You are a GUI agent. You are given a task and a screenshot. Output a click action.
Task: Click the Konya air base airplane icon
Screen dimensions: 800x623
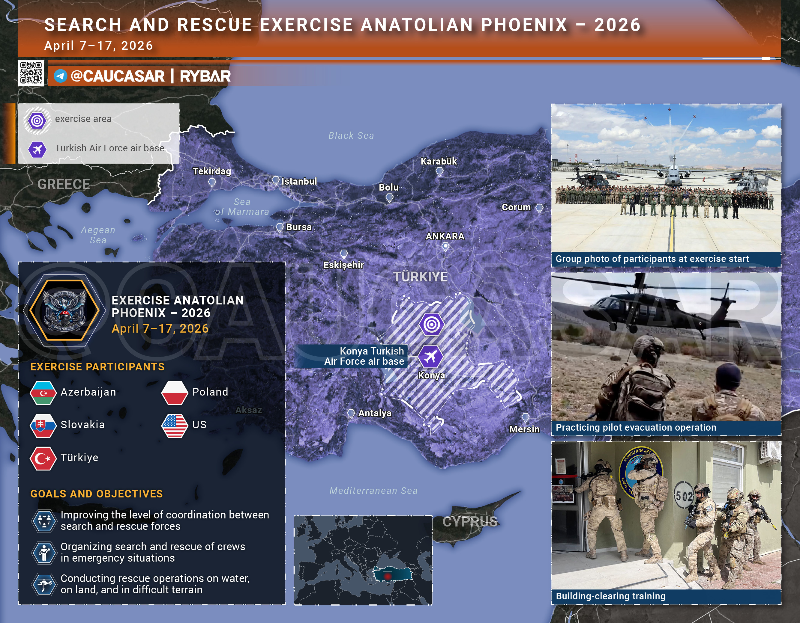430,356
